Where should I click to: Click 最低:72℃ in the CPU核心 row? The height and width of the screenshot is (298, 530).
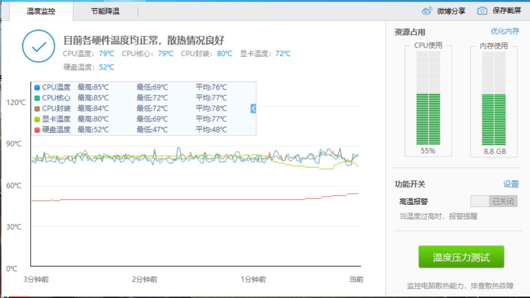tap(152, 98)
